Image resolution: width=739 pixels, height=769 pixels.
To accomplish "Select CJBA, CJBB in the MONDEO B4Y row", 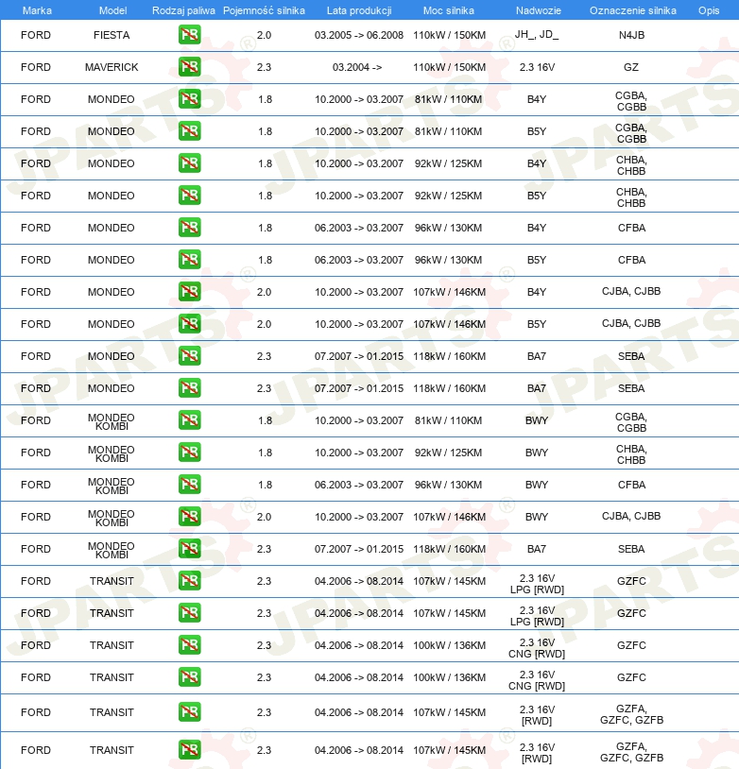I will click(631, 291).
